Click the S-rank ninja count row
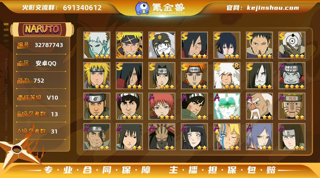 pos(41,114)
